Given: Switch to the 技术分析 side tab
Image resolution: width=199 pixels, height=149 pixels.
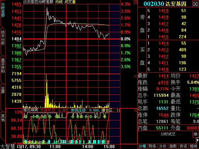Looking at the screenshot, I should [x=3, y=38].
